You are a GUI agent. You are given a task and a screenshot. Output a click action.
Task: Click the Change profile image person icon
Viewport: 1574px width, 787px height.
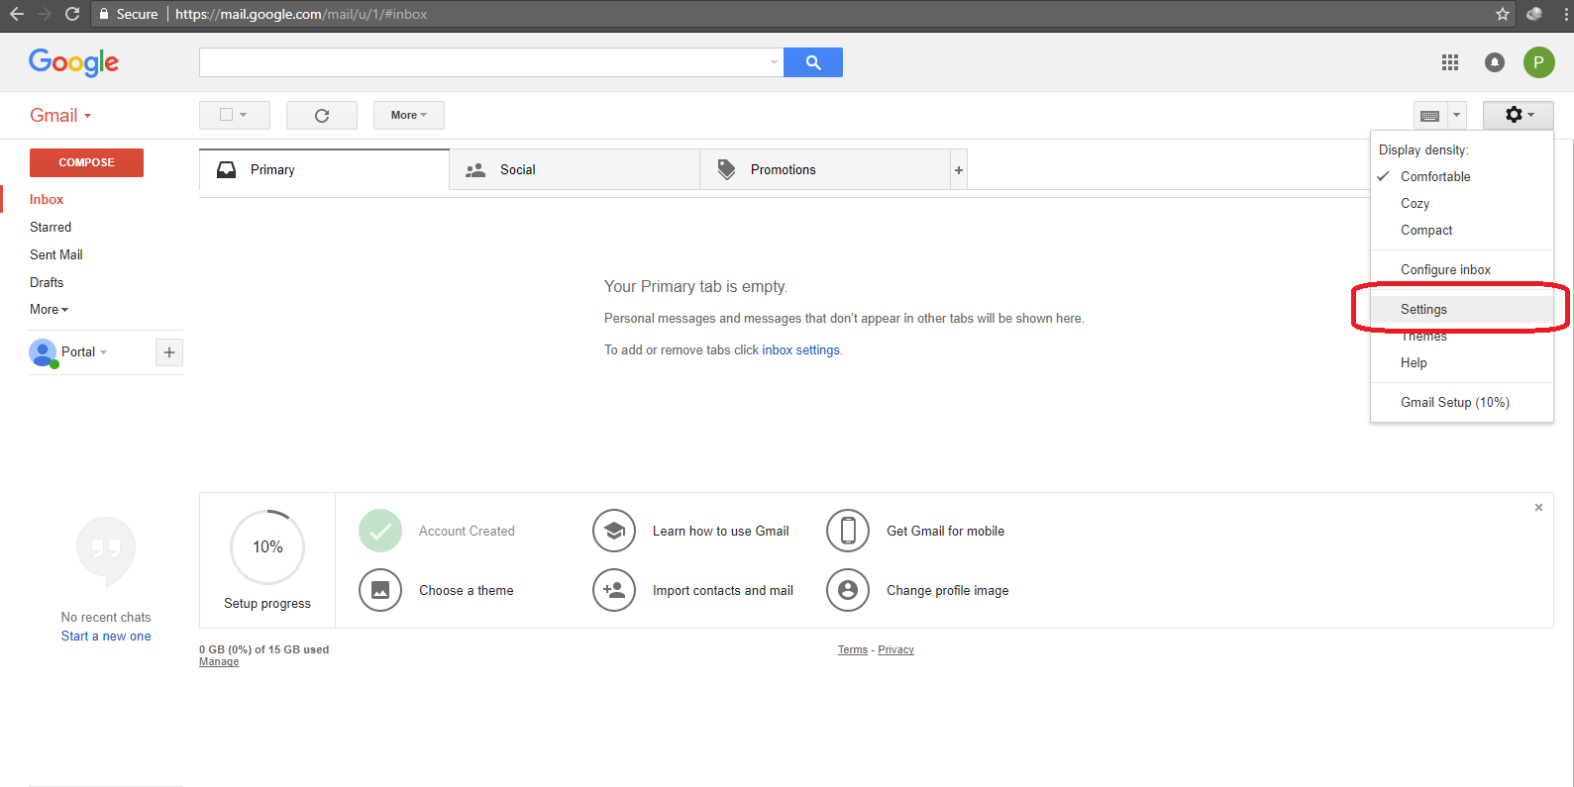click(848, 590)
